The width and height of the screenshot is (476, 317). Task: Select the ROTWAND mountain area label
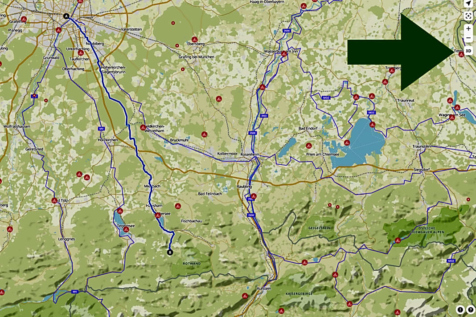192,264
